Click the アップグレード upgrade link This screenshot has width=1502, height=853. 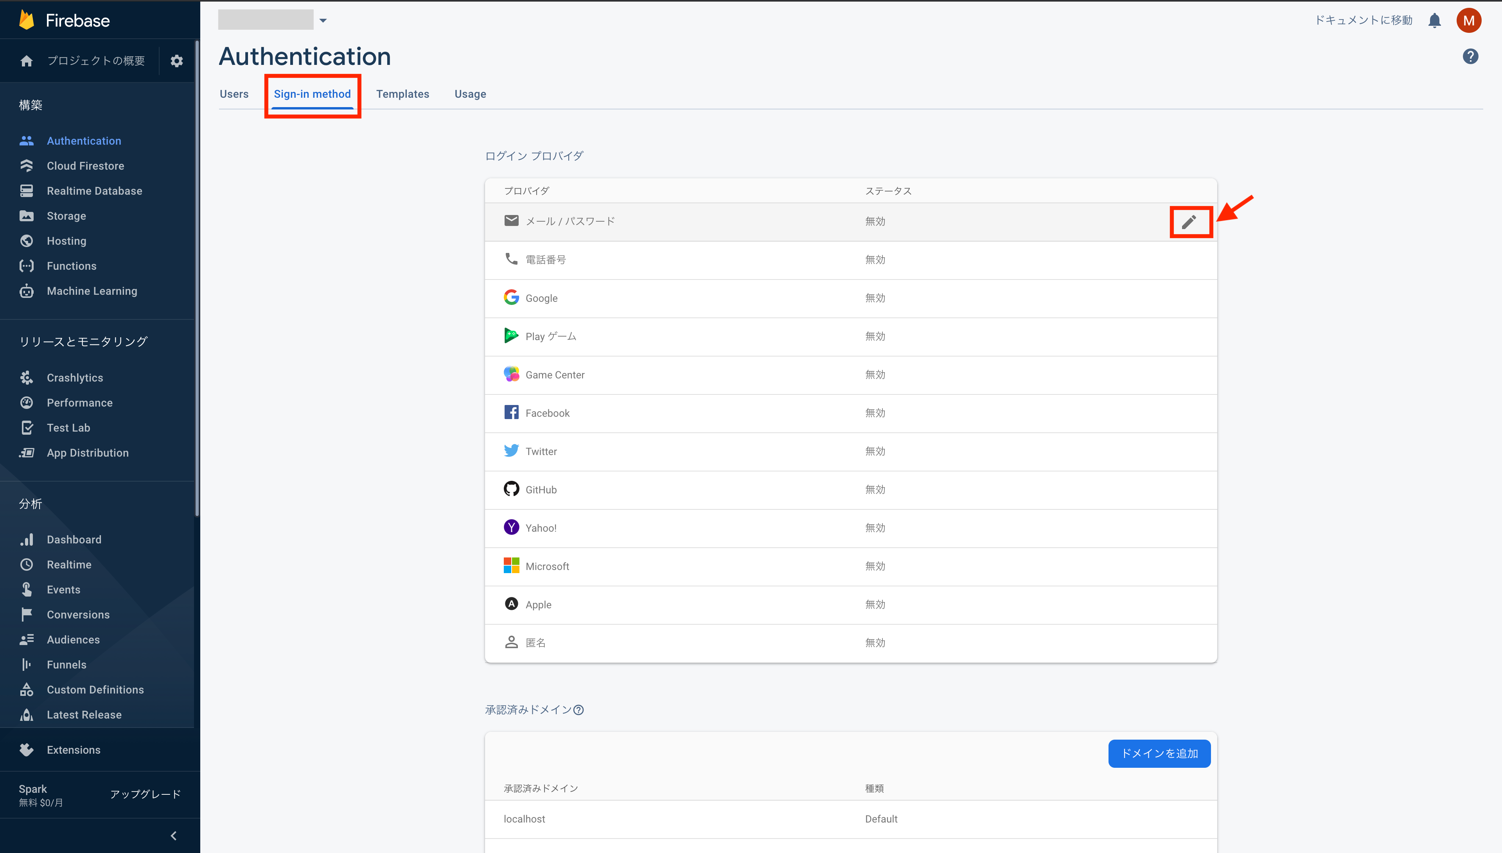(x=146, y=794)
